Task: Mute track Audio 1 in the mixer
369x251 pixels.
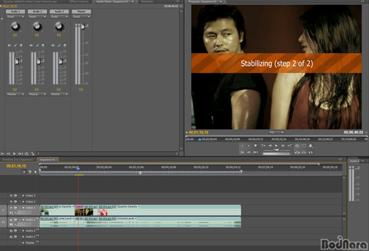Action: (9, 45)
